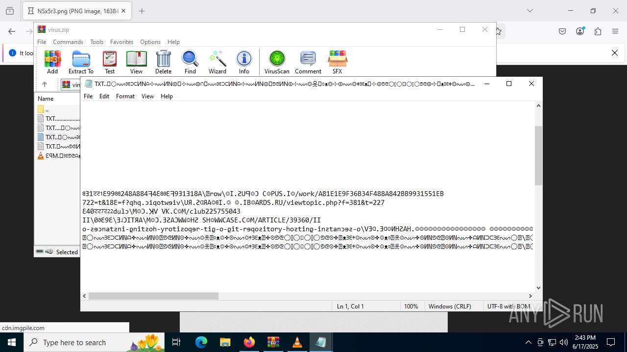The height and width of the screenshot is (352, 627).
Task: Open Notepad Format menu
Action: pos(125,96)
